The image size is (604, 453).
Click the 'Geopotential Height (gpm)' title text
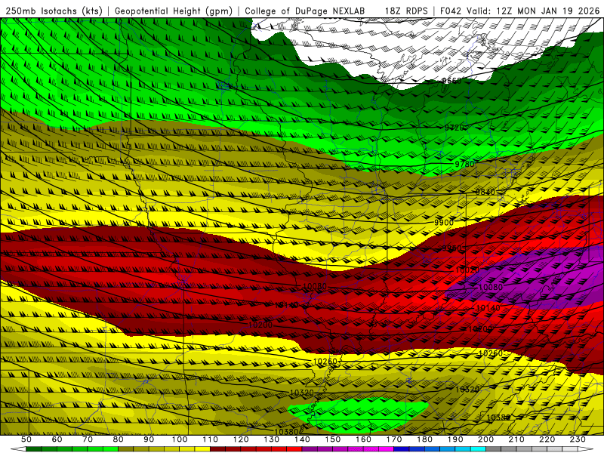(174, 11)
